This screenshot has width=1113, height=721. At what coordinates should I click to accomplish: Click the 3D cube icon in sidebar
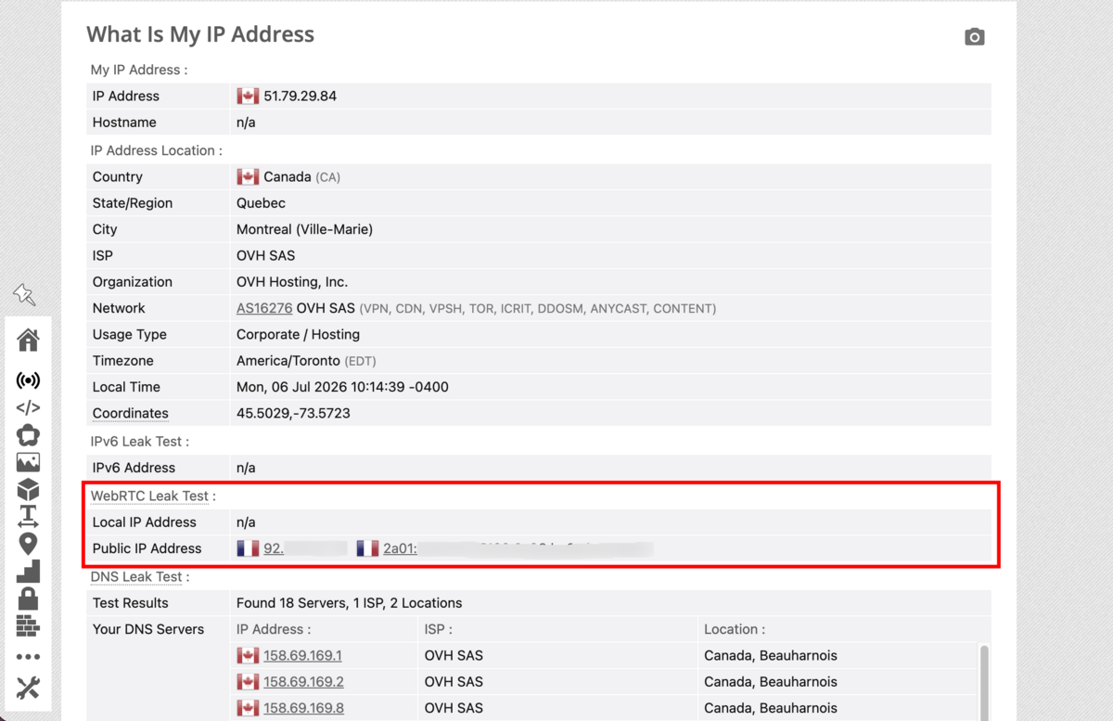tap(28, 489)
